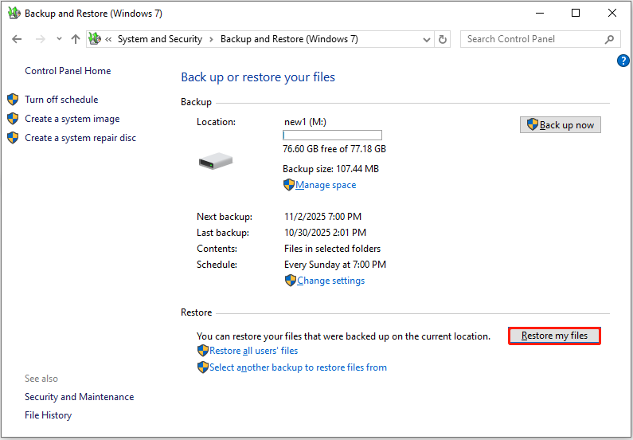Click the 76.60 GB free of 77.18 GB text
The width and height of the screenshot is (633, 440).
pyautogui.click(x=334, y=149)
